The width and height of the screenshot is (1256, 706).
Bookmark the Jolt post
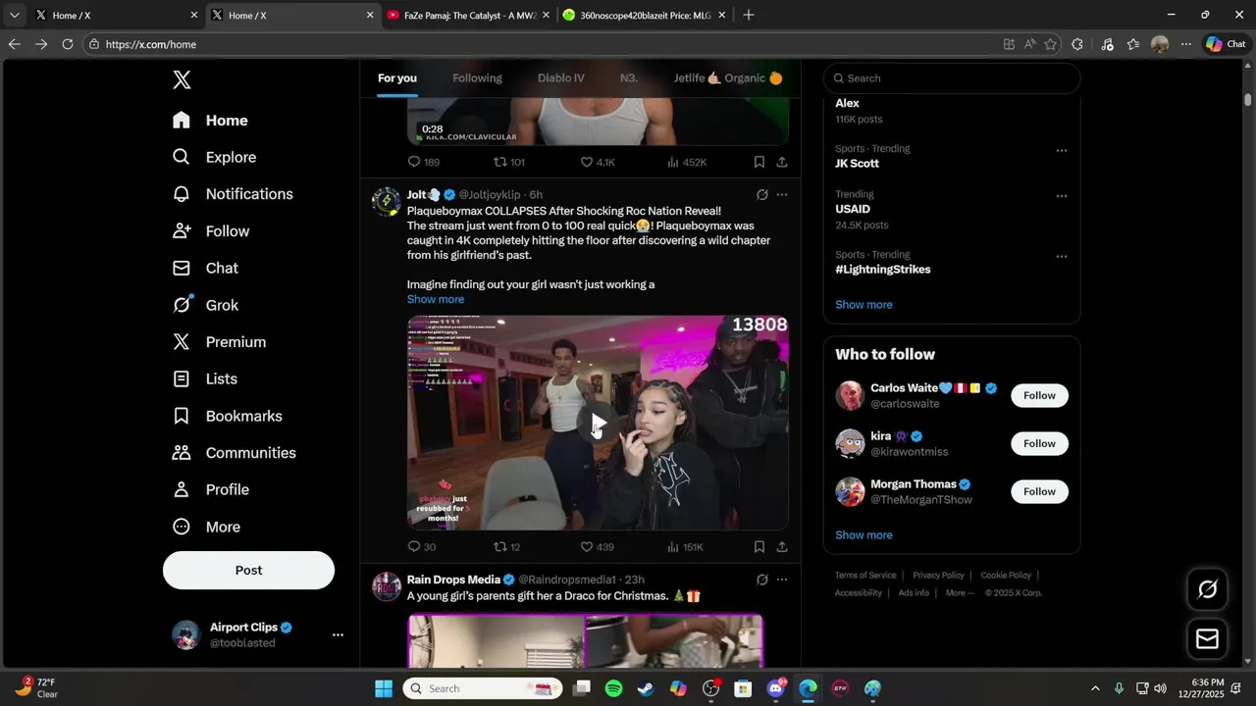[x=759, y=547]
